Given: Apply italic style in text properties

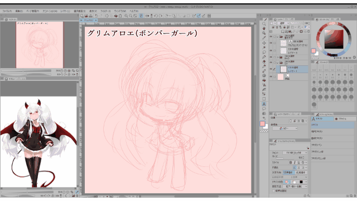Looking at the screenshot, I should click(x=295, y=162).
